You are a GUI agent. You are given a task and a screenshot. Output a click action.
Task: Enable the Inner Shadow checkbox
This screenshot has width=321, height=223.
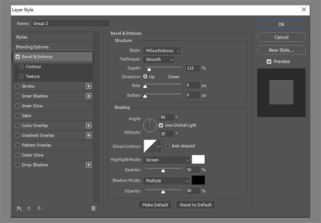[18, 96]
